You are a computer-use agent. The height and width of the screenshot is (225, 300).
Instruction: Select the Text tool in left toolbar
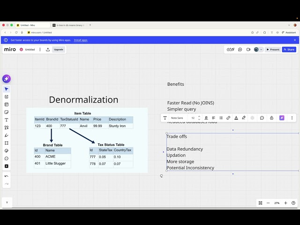coord(7,120)
